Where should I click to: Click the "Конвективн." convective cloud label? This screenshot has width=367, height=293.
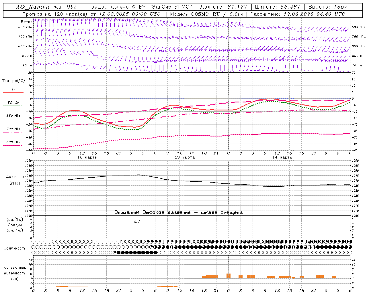click(x=15, y=268)
